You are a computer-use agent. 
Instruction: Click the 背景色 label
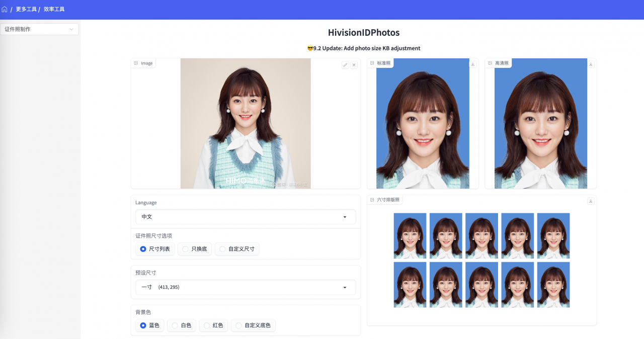pyautogui.click(x=143, y=312)
